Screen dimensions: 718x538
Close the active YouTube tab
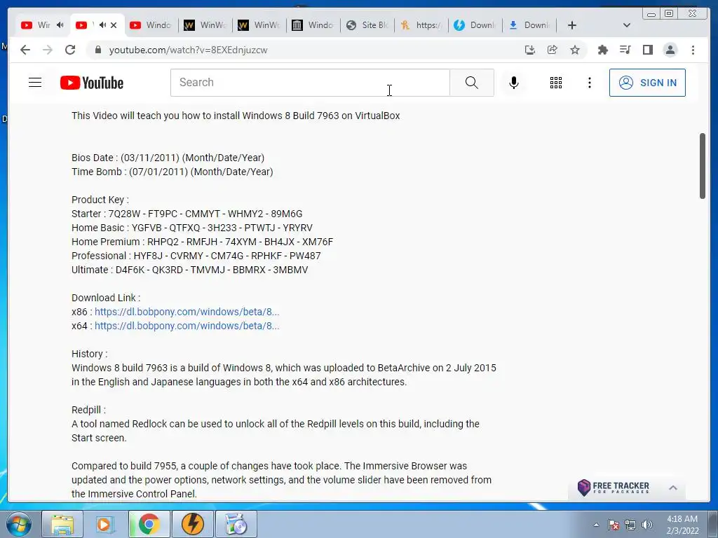(114, 25)
